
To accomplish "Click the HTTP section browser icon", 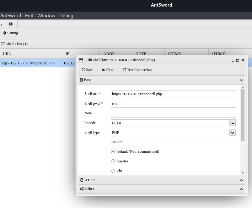I will [82, 180].
